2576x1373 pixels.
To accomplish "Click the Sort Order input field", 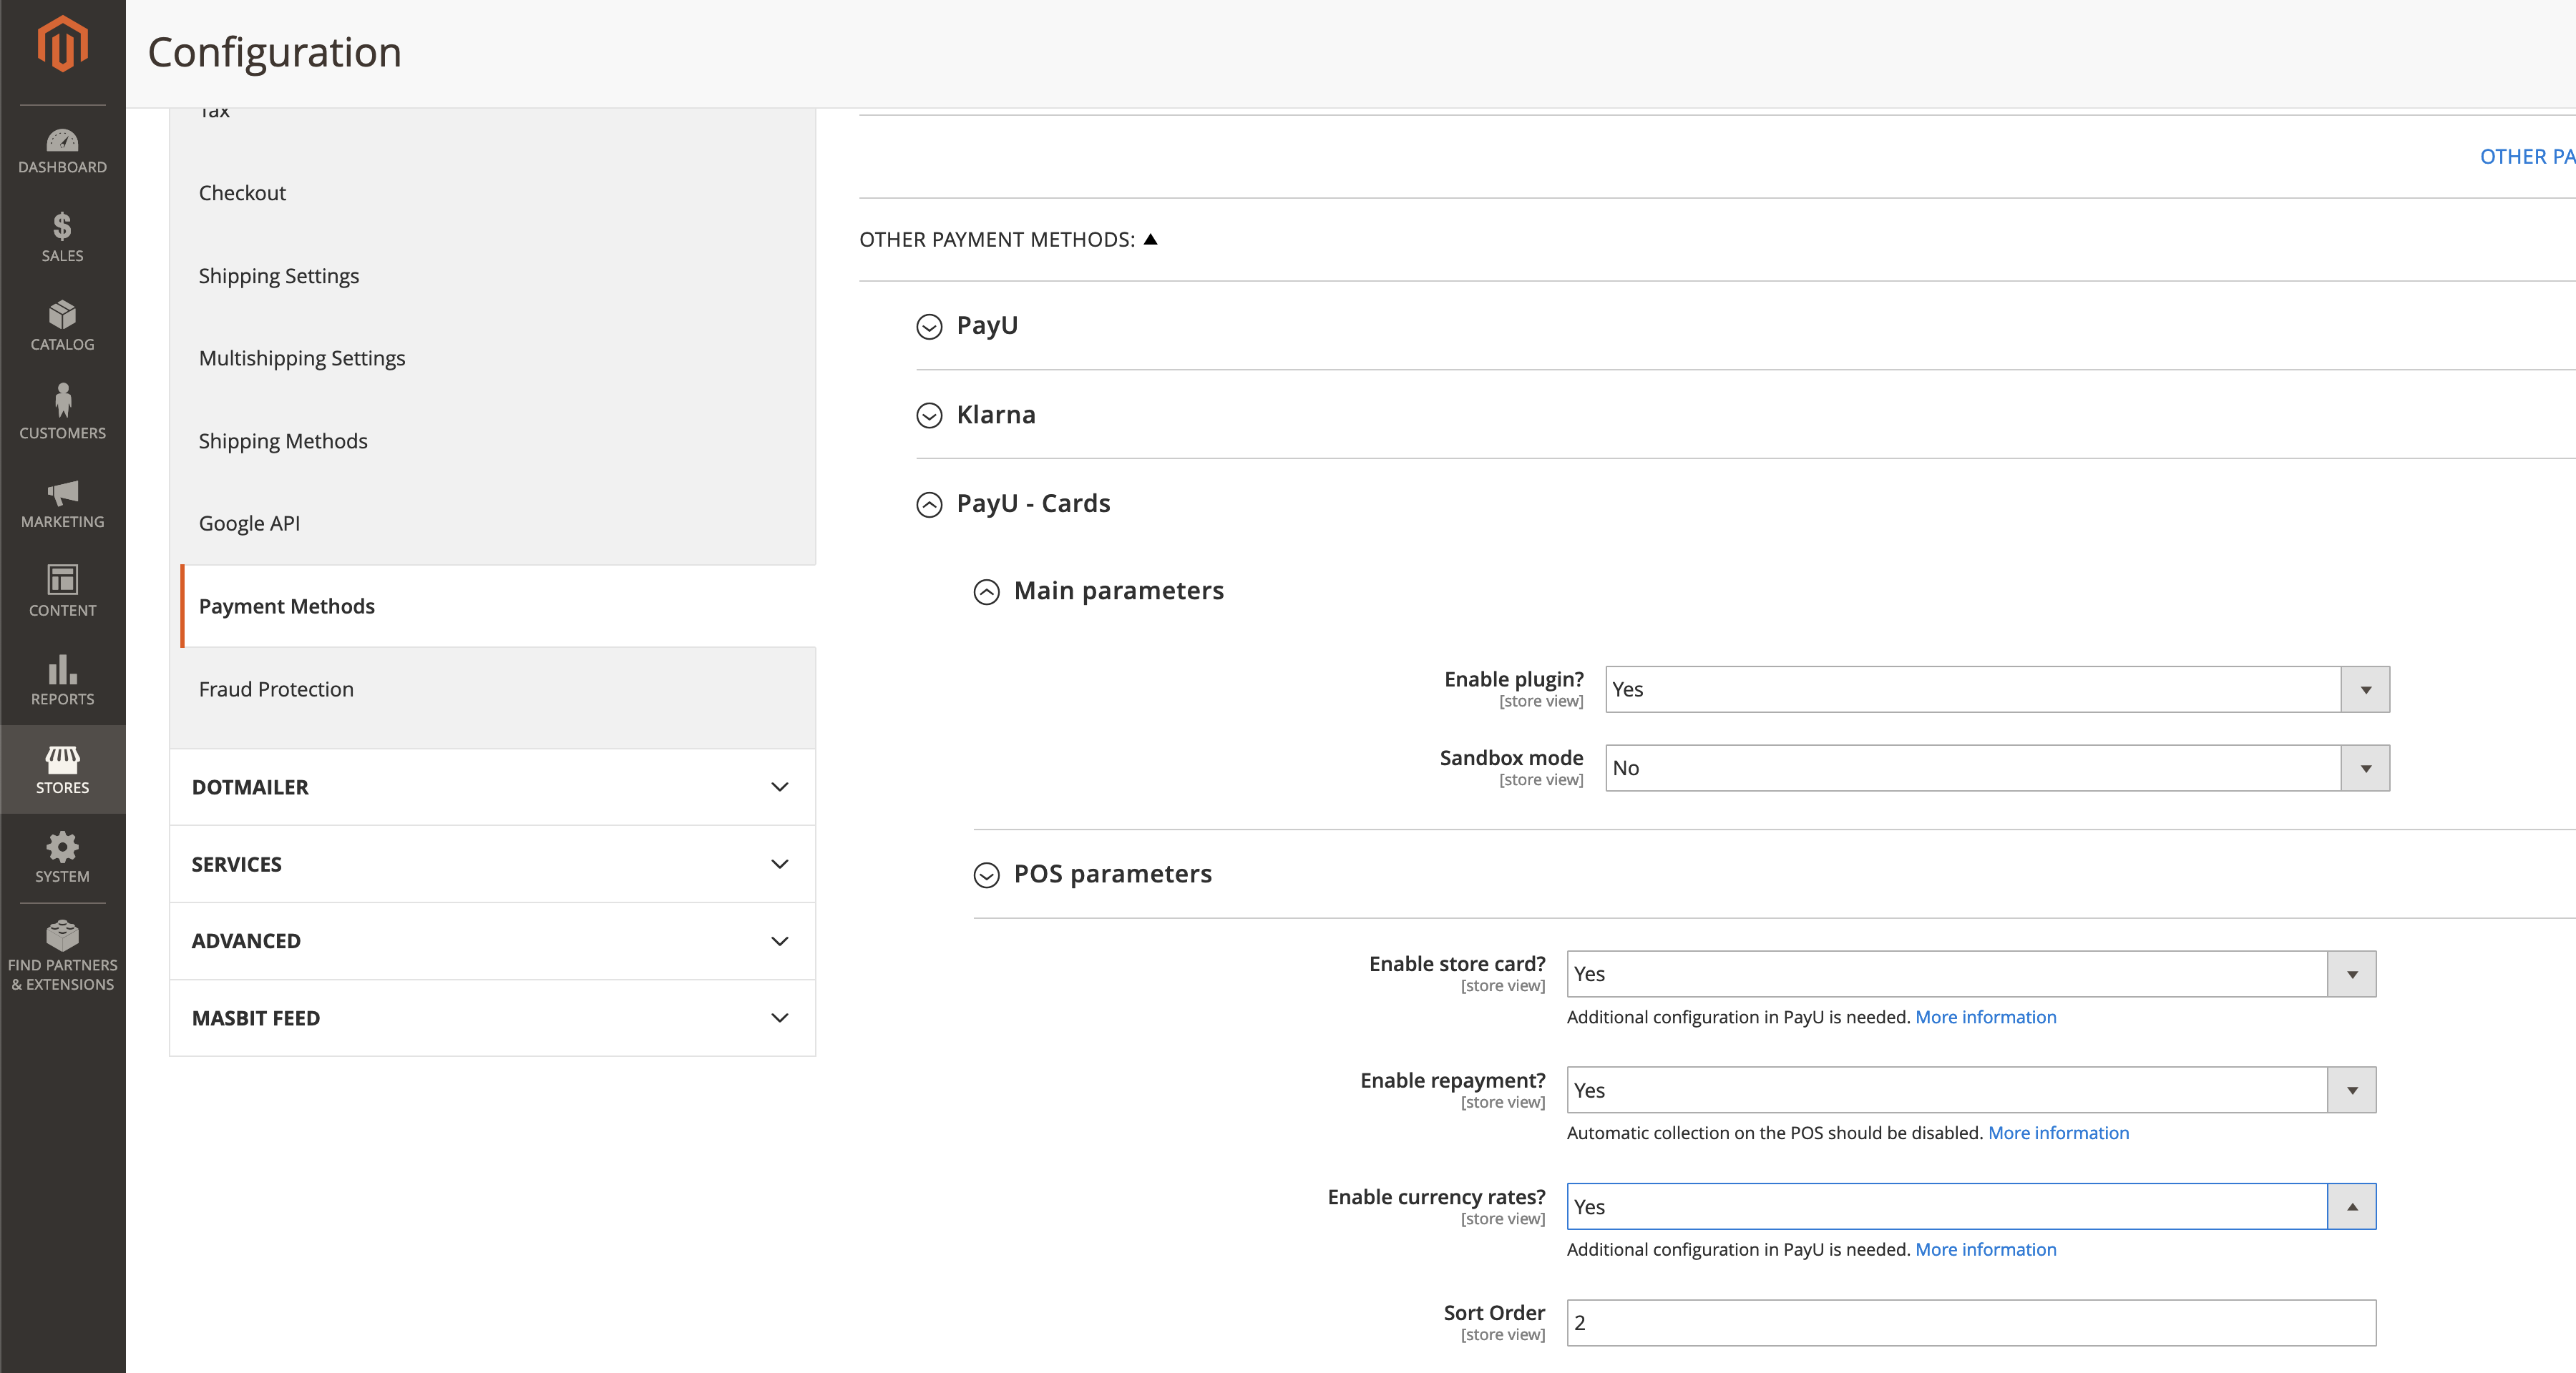I will click(1970, 1323).
